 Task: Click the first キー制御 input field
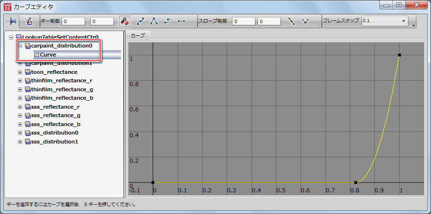[x=73, y=21]
